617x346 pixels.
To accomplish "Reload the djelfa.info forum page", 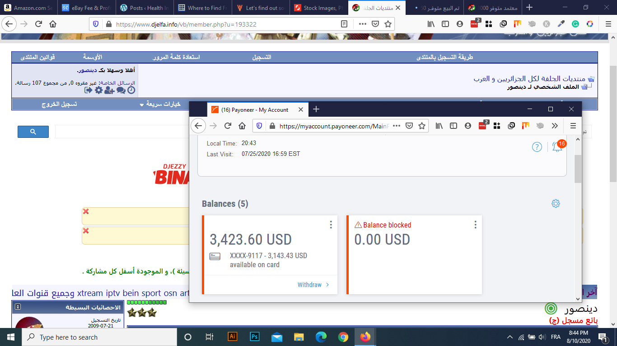I will point(38,24).
